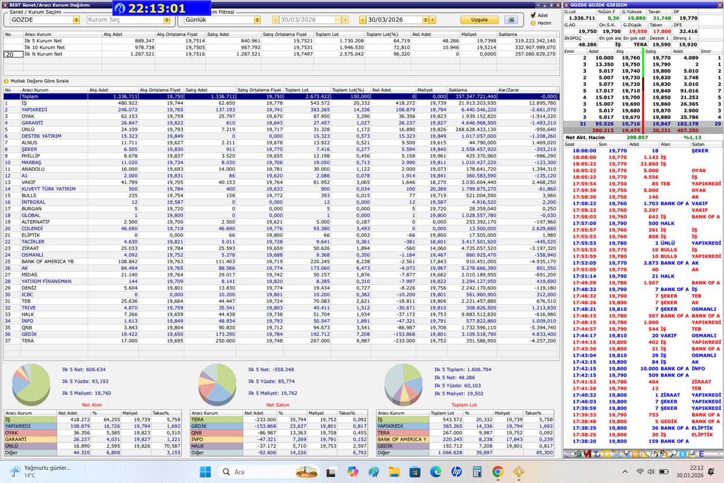Click the İlk 10 Kurum Net summary row
This screenshot has width=724, height=483.
(281, 48)
